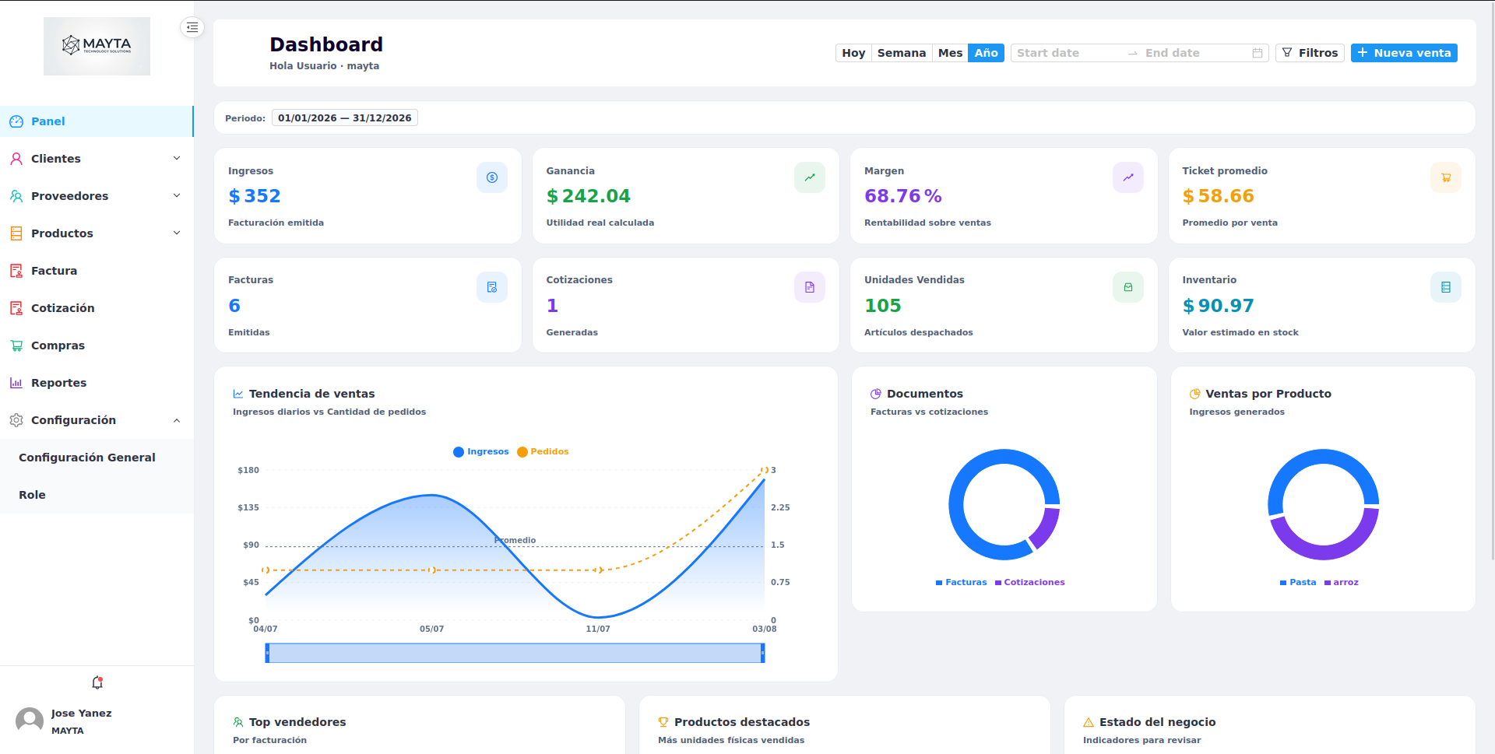The image size is (1495, 754).
Task: Click the Margen value 68.76 %
Action: tap(903, 196)
